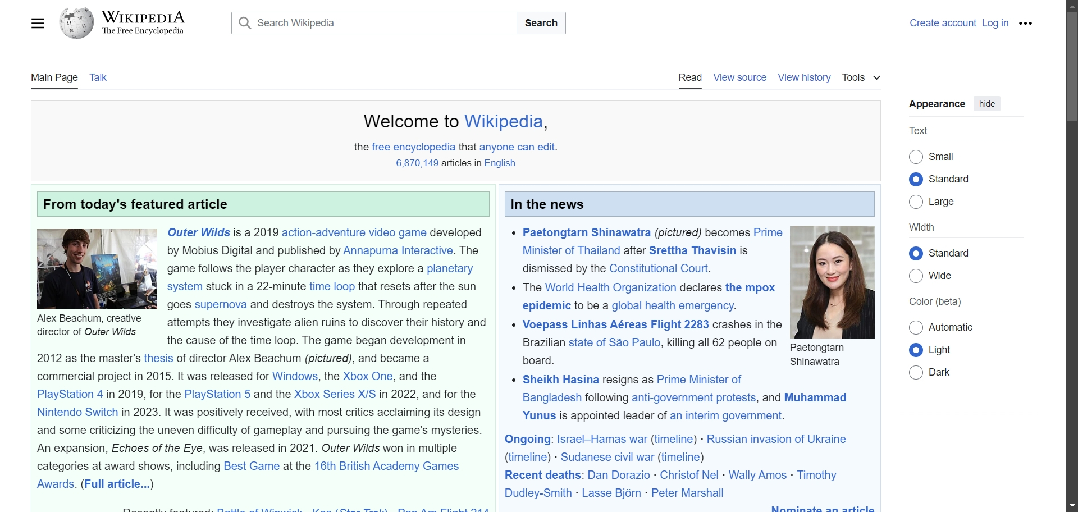Select the Read tab

(x=690, y=77)
